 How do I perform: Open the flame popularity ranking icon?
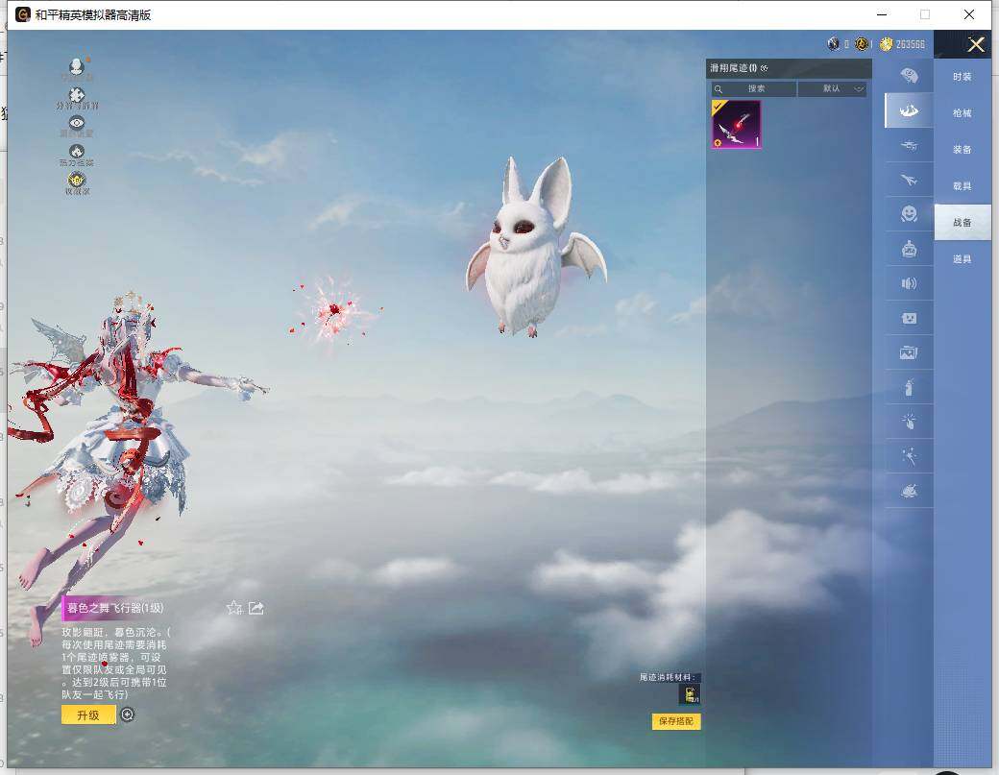point(77,152)
